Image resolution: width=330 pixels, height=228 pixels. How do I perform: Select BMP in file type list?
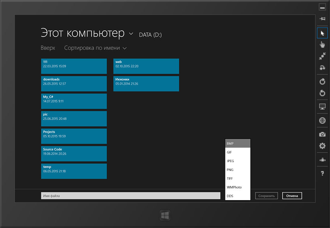[238, 143]
